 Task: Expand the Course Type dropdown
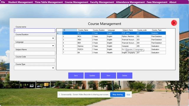pyautogui.click(x=53, y=68)
